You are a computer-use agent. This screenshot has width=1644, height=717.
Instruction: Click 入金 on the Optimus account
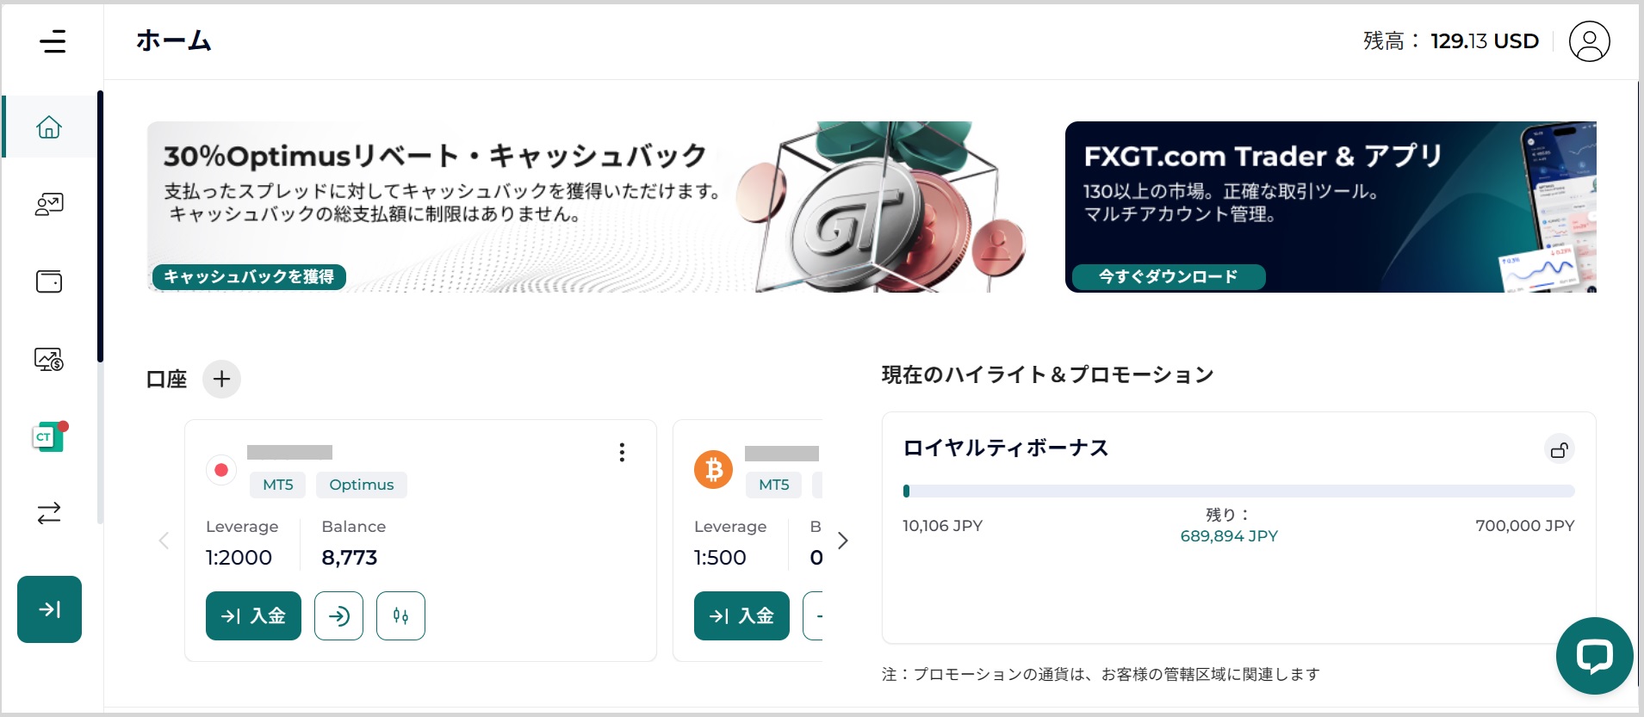click(253, 615)
